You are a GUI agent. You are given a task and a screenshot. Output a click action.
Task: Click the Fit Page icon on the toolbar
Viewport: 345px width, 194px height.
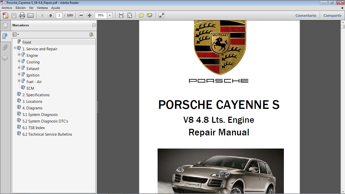[x=130, y=15]
